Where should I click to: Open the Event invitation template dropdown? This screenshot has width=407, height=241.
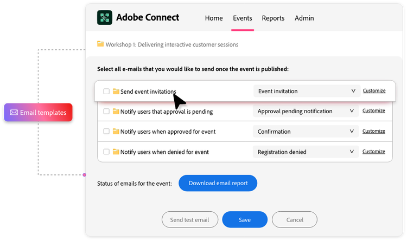coord(306,91)
